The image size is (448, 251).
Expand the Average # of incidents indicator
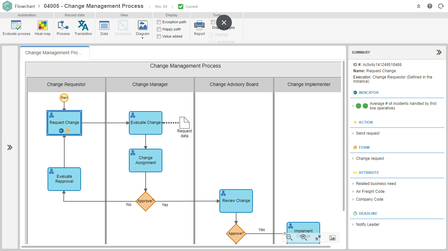pos(353,106)
